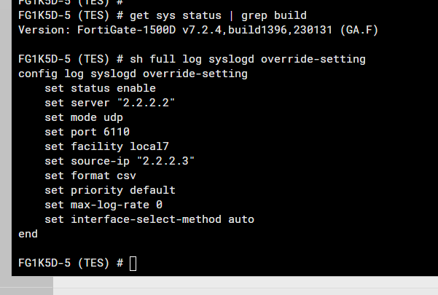438x295 pixels.
Task: Click the "sh full log syslogd override-setting" command
Action: (247, 59)
